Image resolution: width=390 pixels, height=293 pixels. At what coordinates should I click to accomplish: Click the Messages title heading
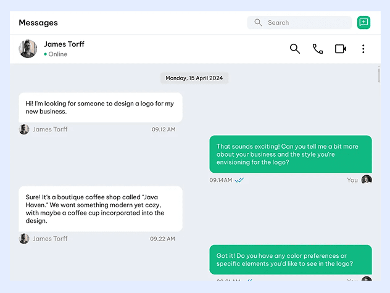point(38,23)
